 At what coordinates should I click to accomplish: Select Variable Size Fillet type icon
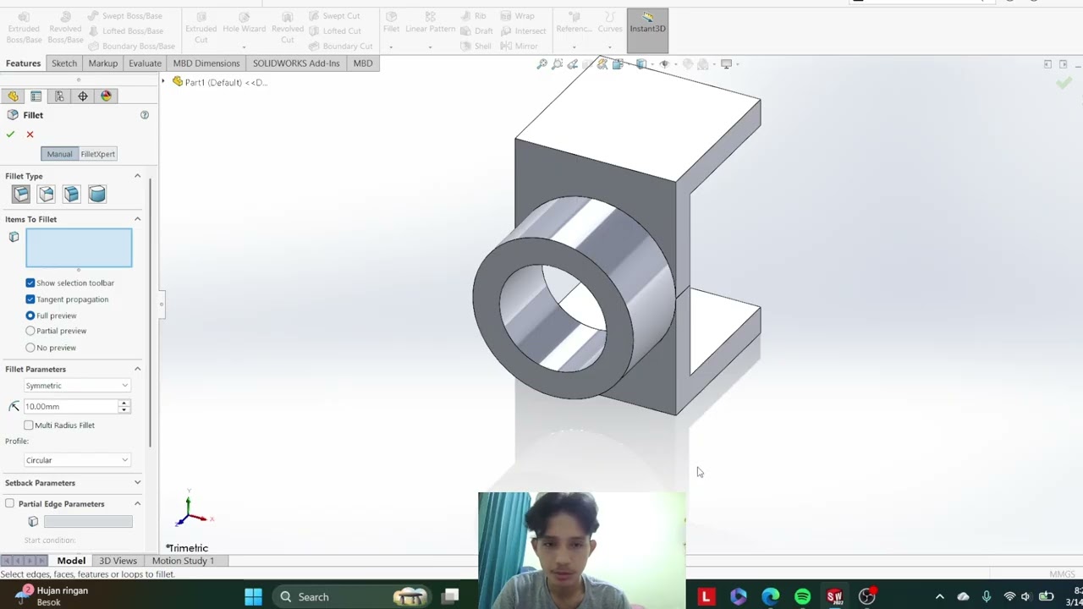pos(47,195)
